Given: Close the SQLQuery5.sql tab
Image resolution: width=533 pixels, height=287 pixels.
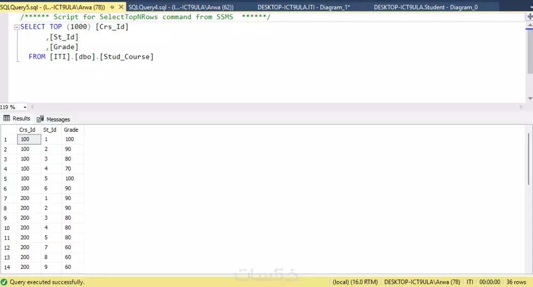Looking at the screenshot, I should [x=121, y=7].
